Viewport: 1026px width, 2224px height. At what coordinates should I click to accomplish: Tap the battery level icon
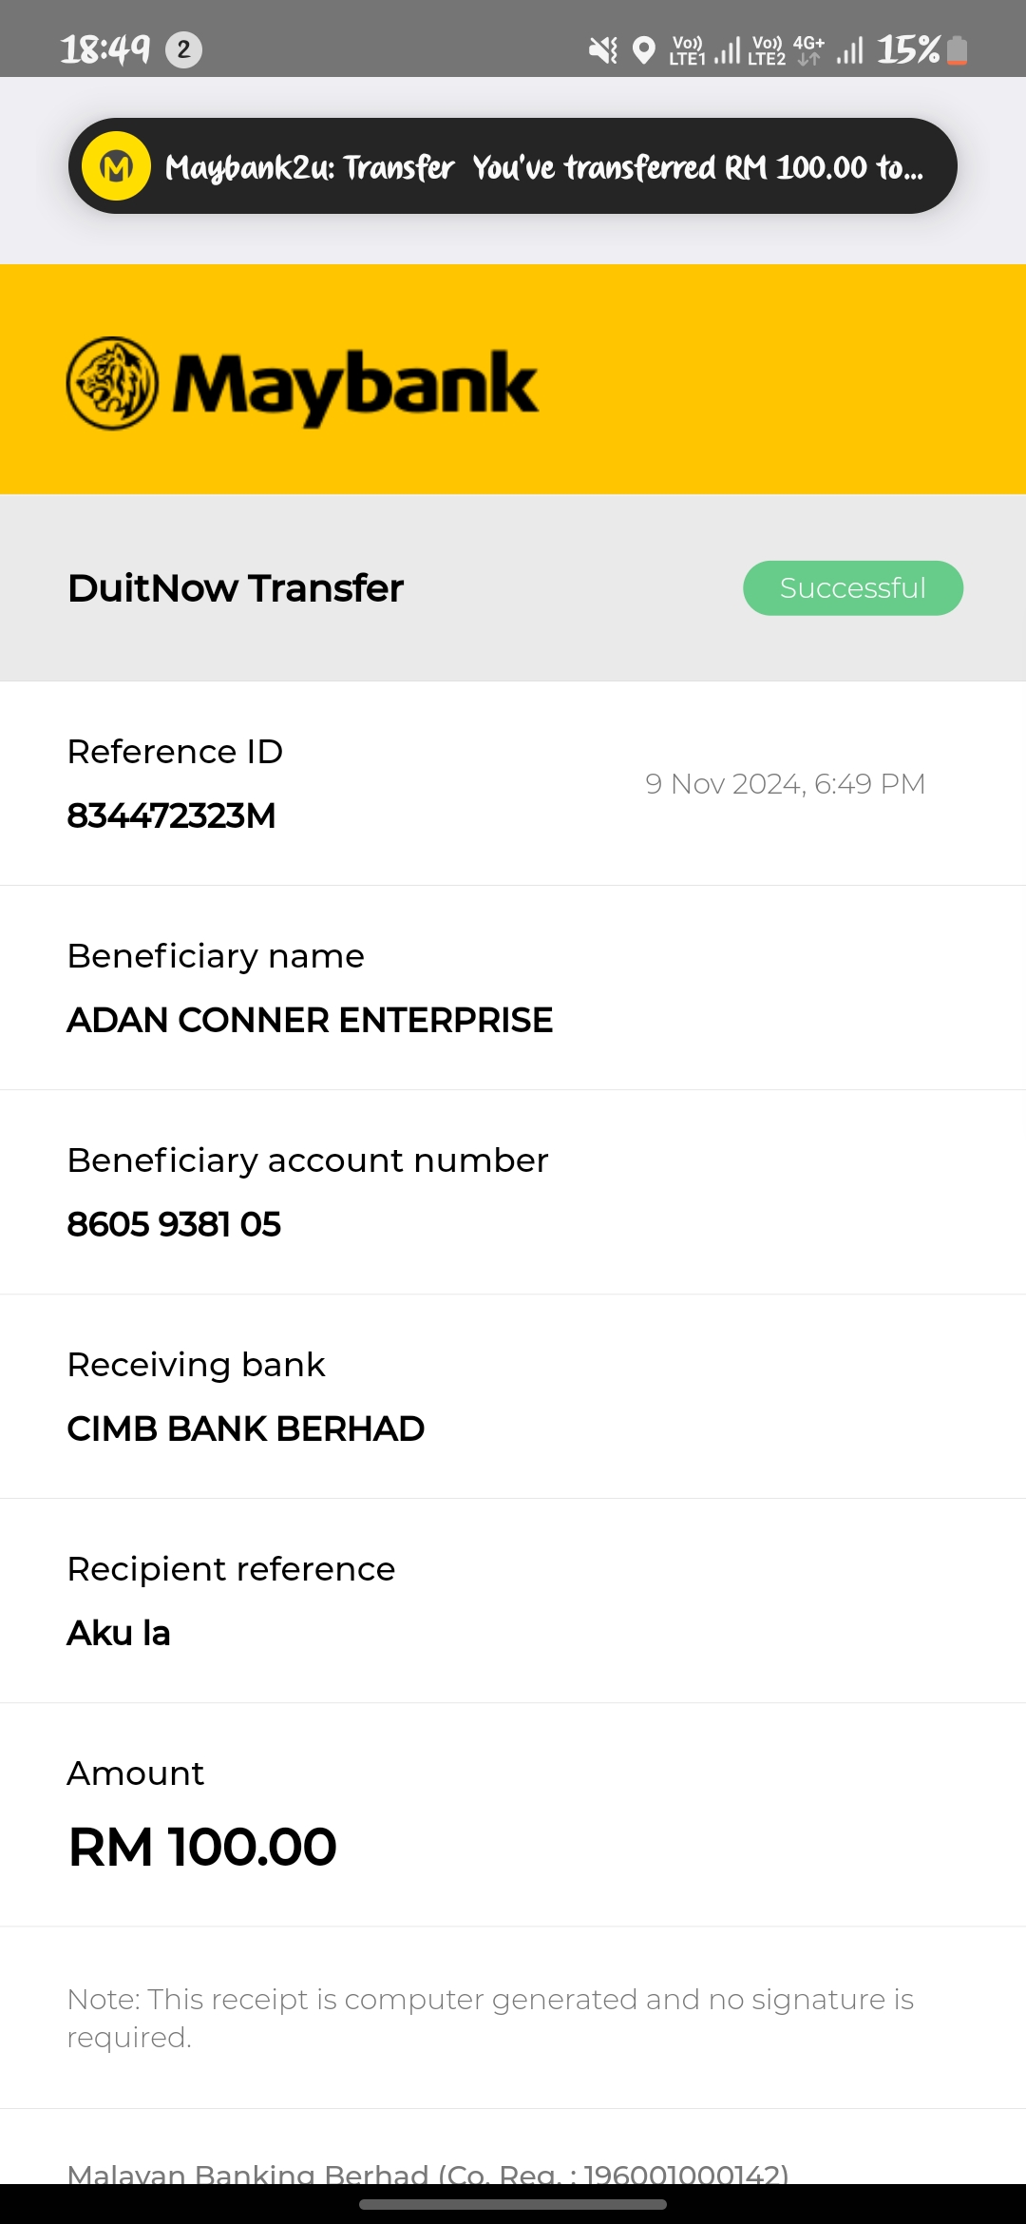[958, 49]
